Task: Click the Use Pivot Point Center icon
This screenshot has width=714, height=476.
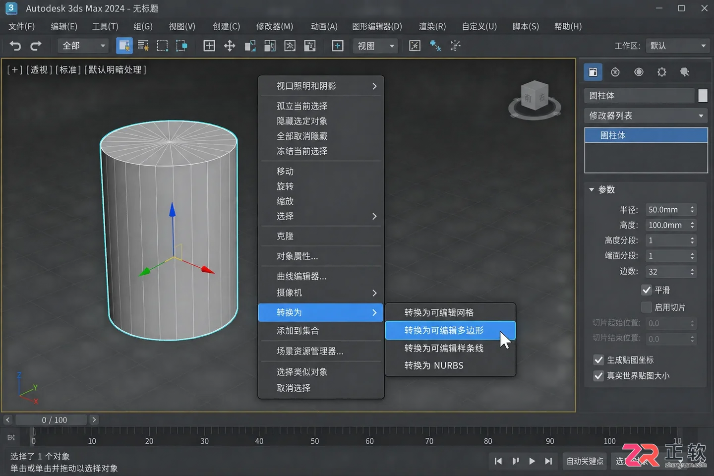Action: [x=338, y=46]
